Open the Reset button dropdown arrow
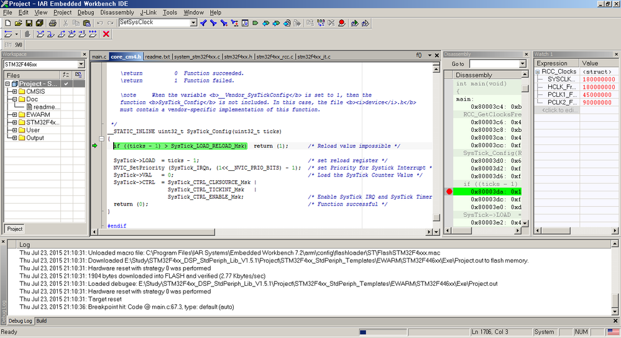Screen dimensions: 621x338 tap(16, 34)
